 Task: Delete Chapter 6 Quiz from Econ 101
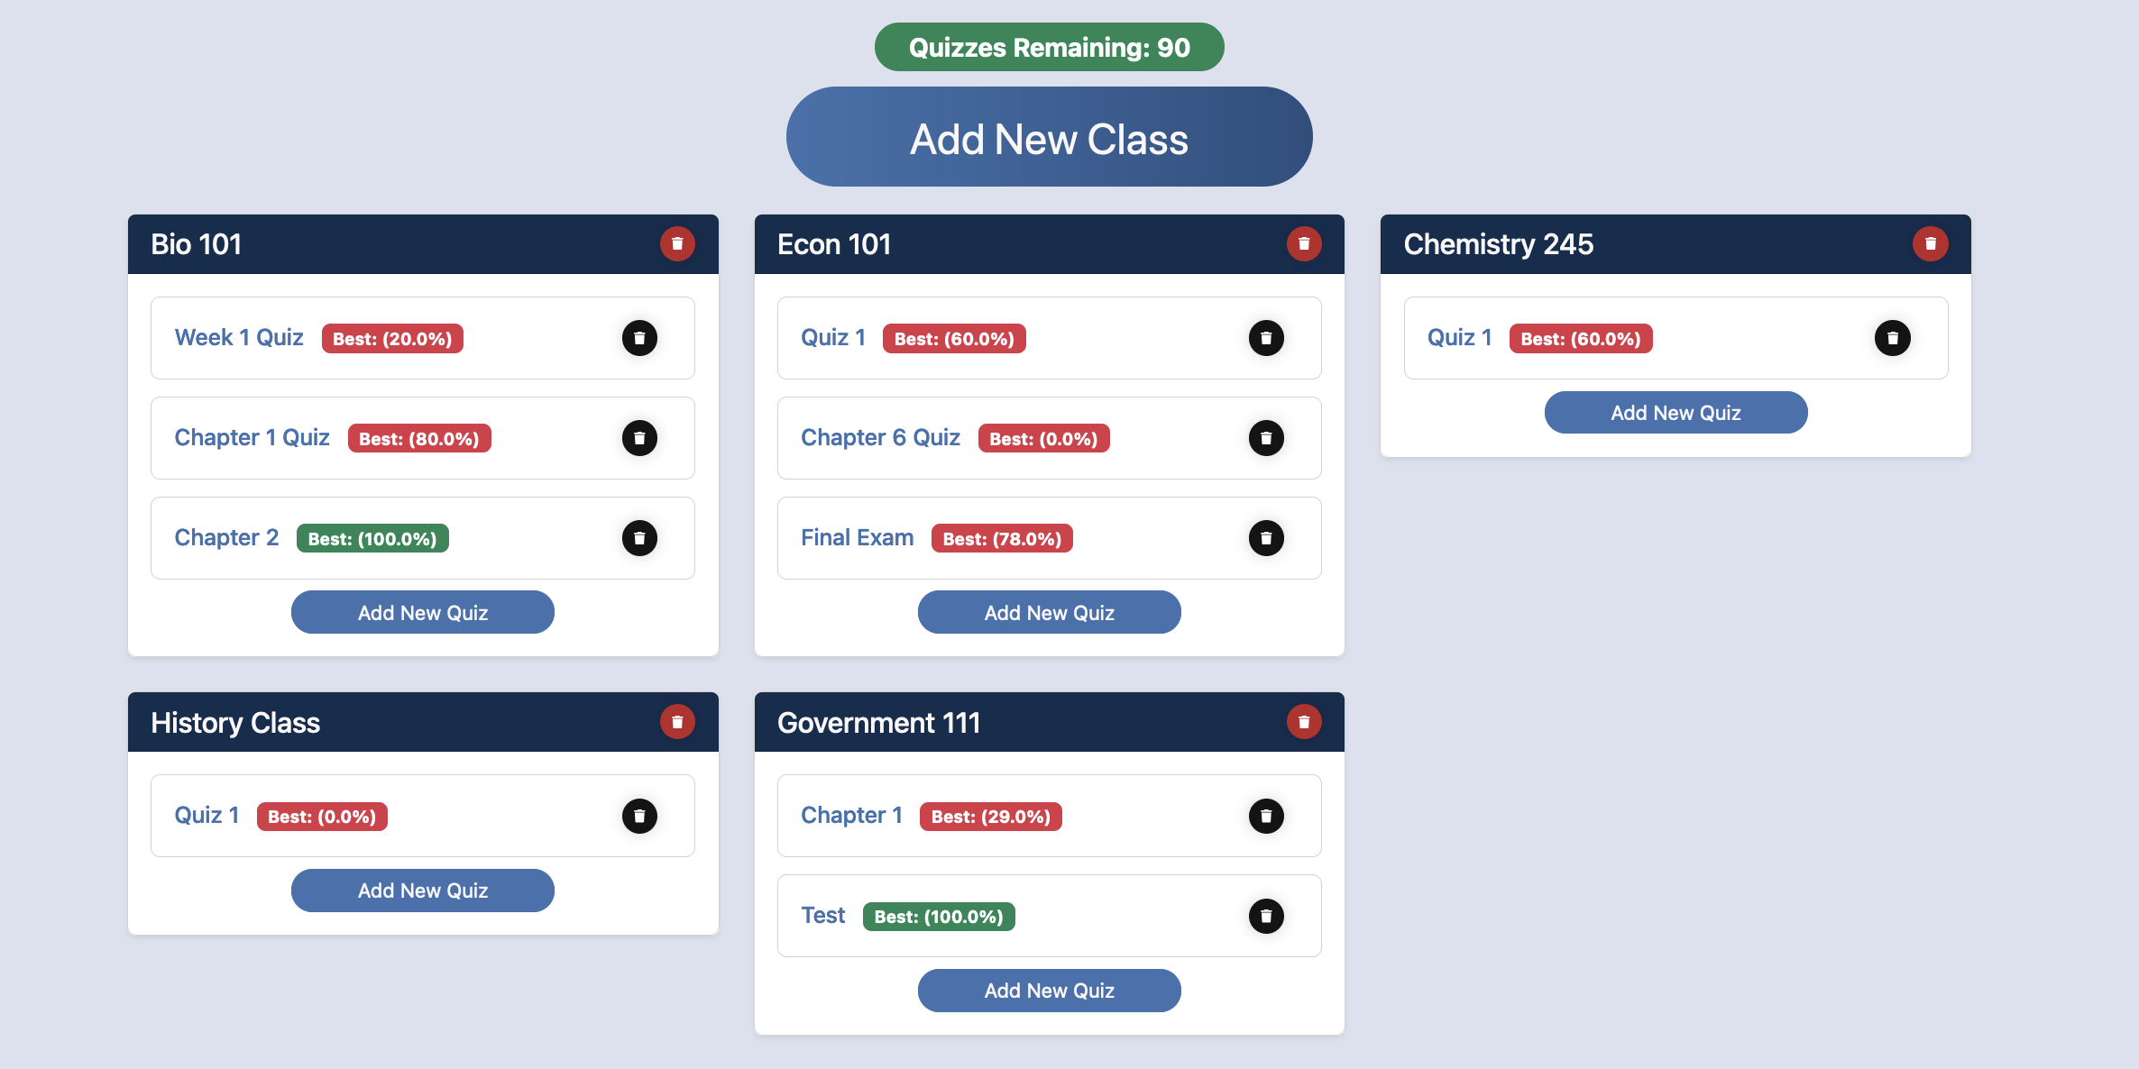(x=1266, y=438)
